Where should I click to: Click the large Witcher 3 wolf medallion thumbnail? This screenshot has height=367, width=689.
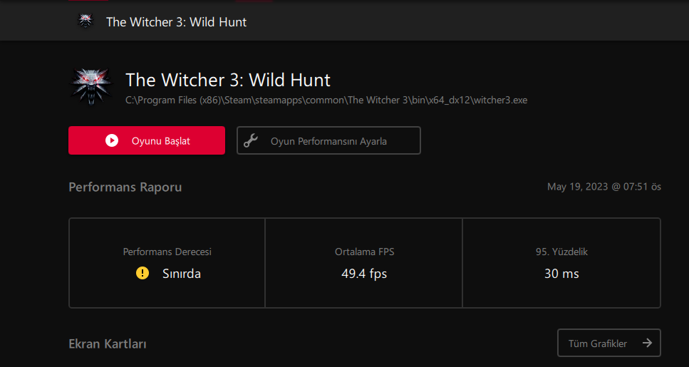[x=91, y=86]
